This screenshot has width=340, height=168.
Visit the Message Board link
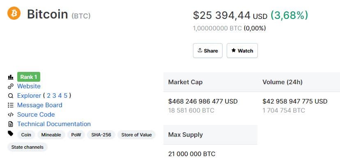tap(39, 105)
